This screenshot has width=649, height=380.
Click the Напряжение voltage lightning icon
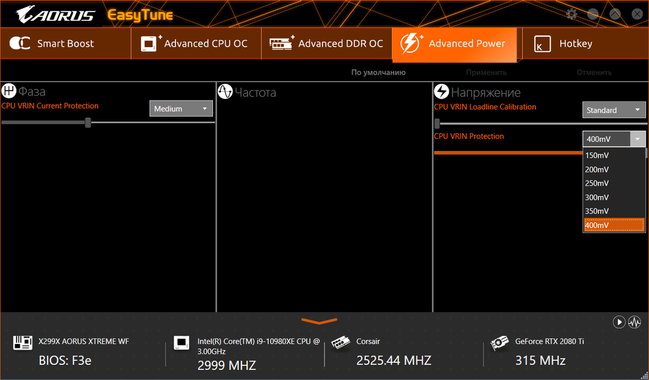click(x=442, y=92)
